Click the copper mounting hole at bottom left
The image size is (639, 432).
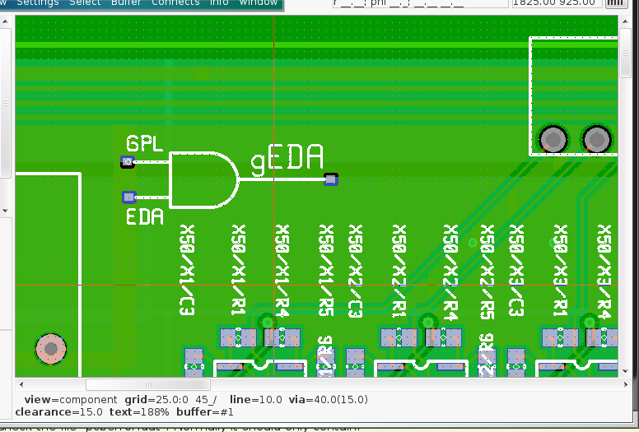51,349
